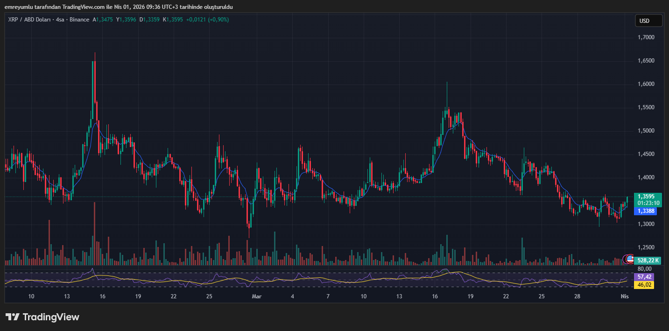Click the purple crescent event marker

(623, 260)
